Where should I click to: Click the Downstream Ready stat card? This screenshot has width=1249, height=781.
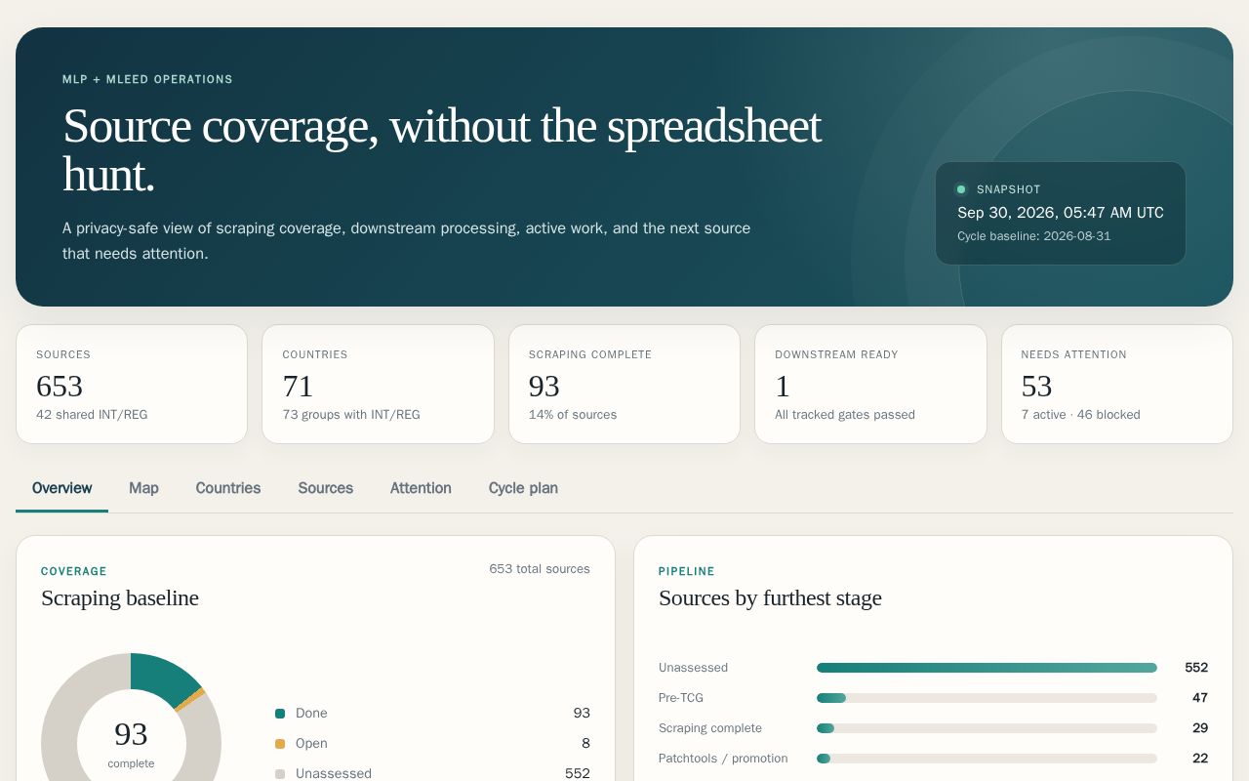[x=870, y=385]
